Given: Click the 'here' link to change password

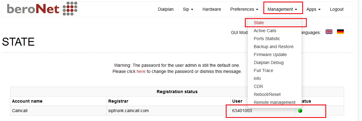Looking at the screenshot, I should [x=141, y=71].
